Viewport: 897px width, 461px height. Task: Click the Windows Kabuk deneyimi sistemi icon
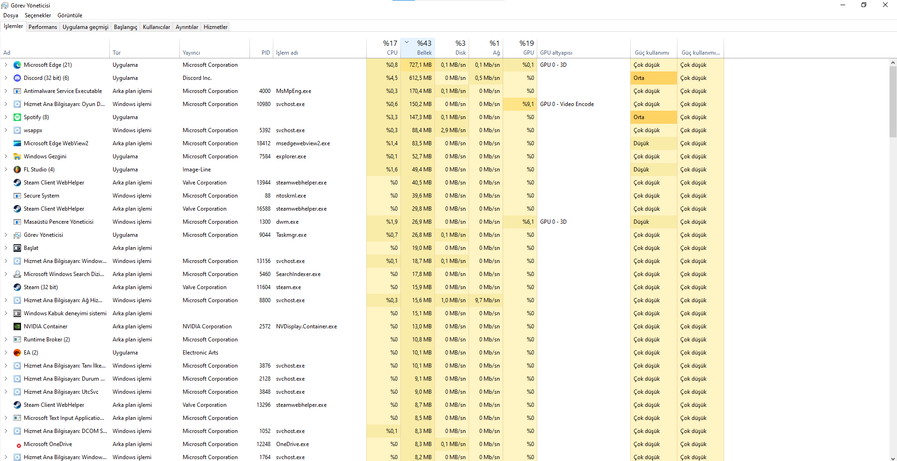(x=17, y=313)
